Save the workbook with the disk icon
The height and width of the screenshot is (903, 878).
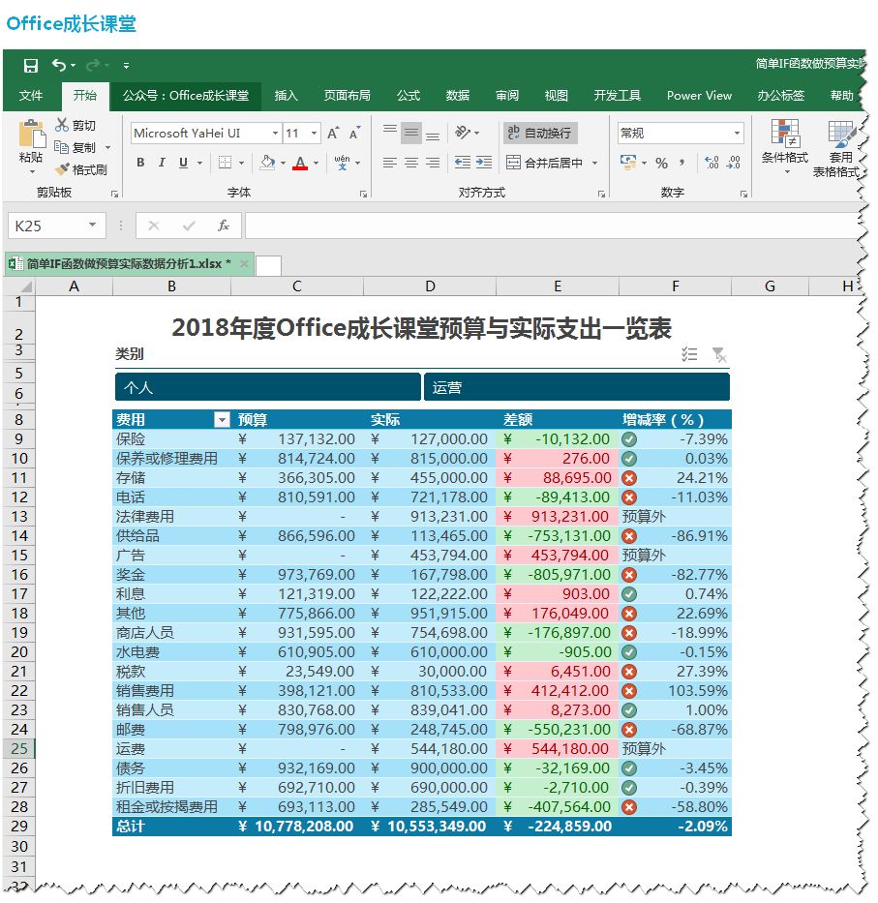click(x=31, y=66)
